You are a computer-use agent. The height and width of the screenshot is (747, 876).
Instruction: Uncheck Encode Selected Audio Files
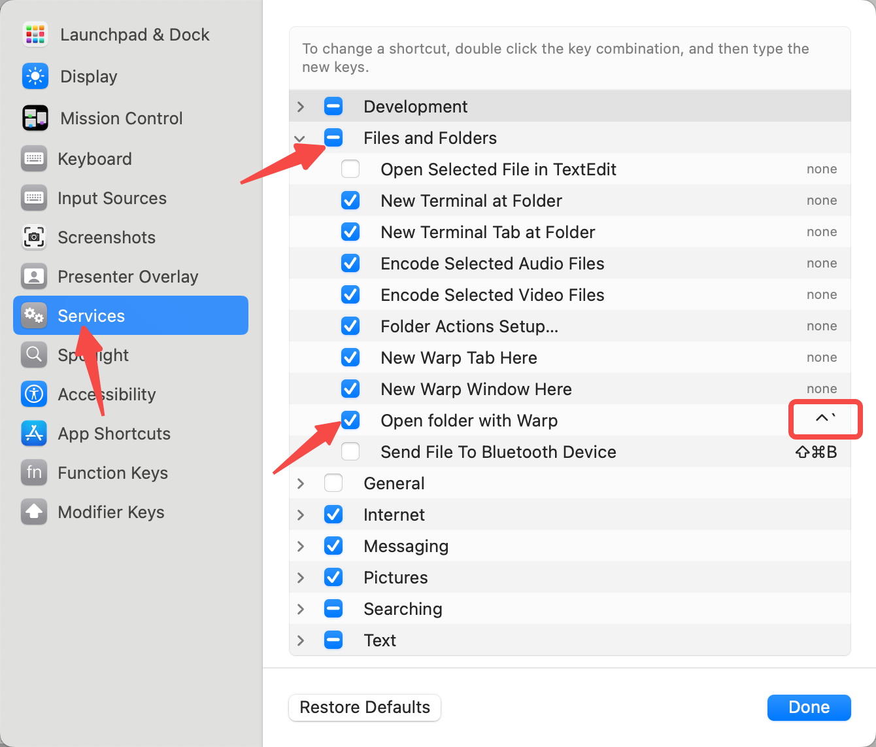(350, 263)
